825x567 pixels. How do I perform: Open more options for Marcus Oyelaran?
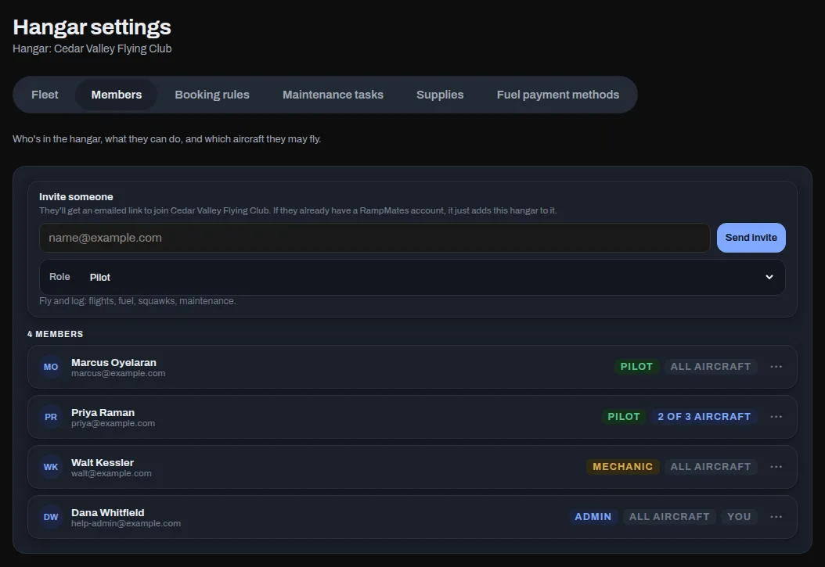pyautogui.click(x=776, y=366)
